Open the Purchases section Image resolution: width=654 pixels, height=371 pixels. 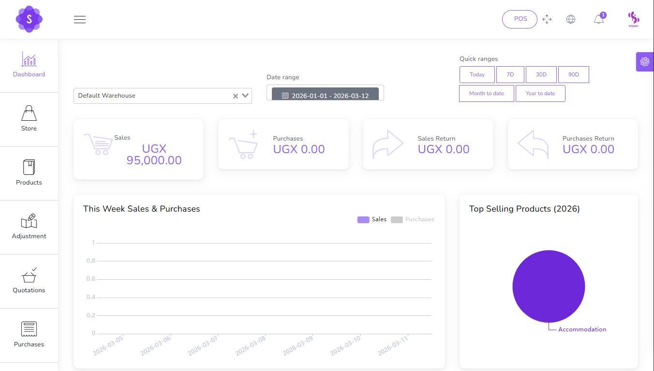coord(29,334)
